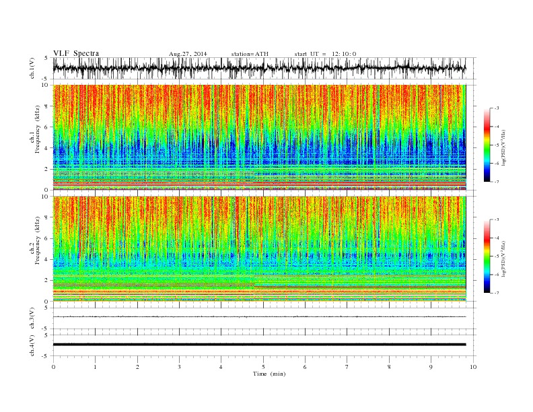
Task: Click the "VLF Spectra" plot title
Action: point(76,53)
